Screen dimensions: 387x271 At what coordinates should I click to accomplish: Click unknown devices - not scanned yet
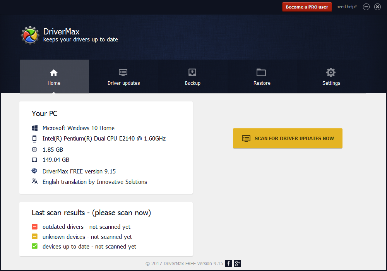[x=87, y=237]
